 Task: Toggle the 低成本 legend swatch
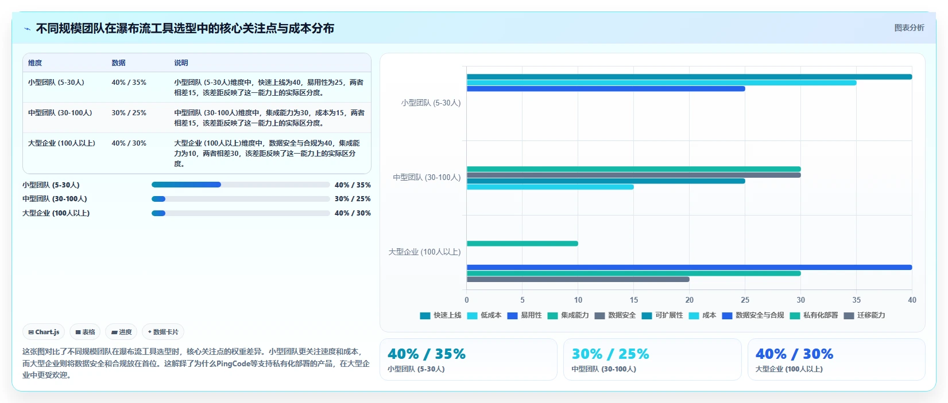click(x=472, y=316)
